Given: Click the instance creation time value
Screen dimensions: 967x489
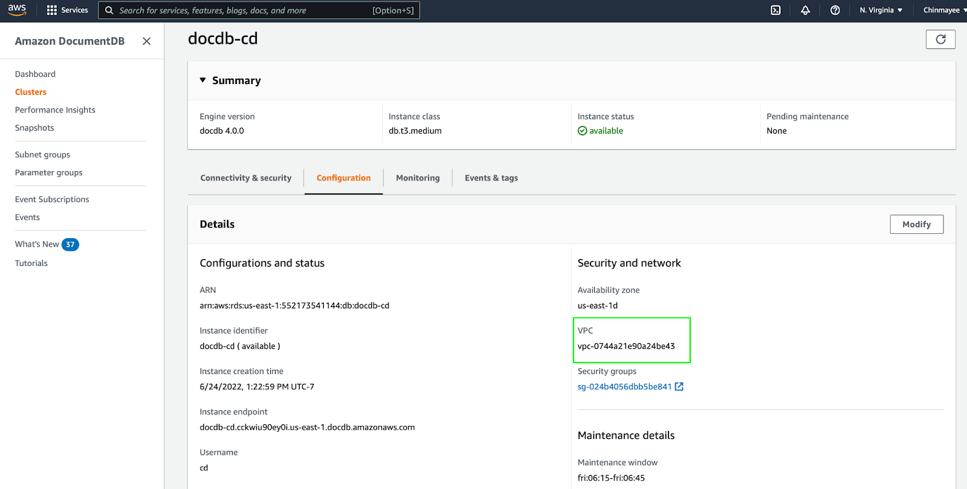Looking at the screenshot, I should tap(257, 387).
